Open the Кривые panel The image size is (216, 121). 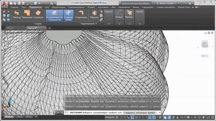tap(119, 17)
